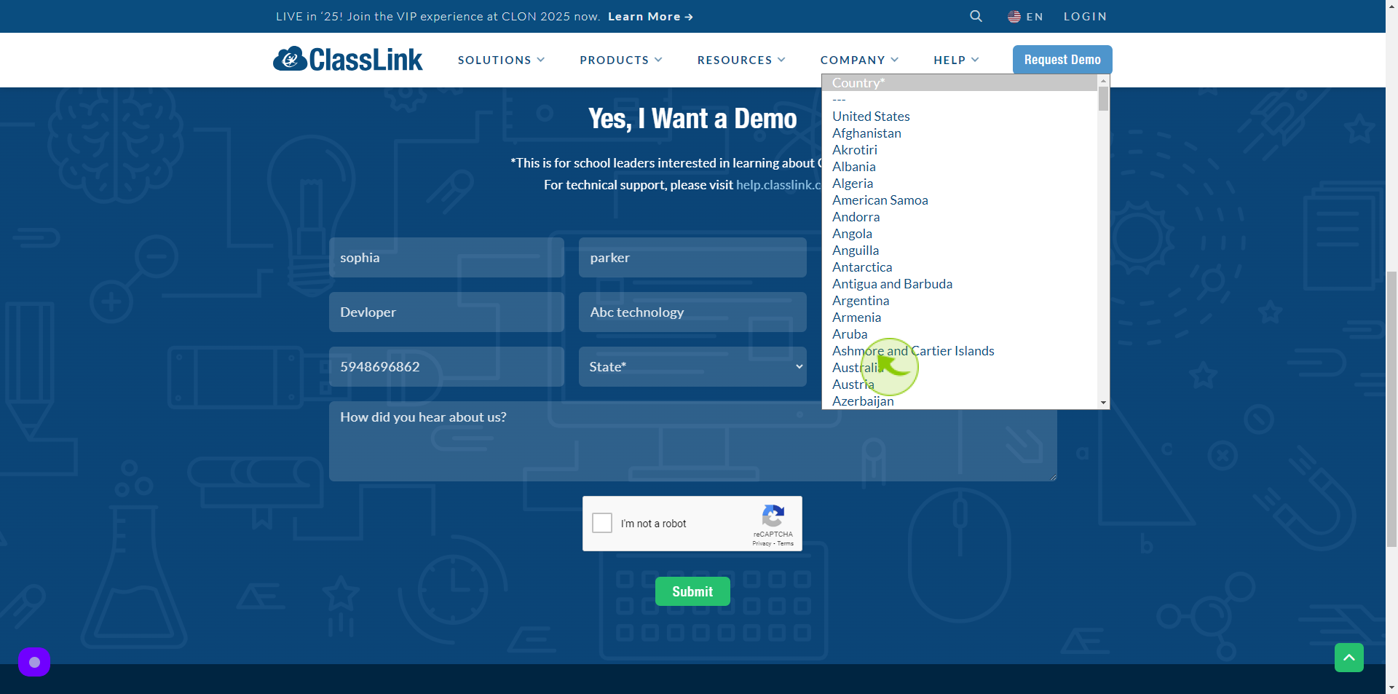The width and height of the screenshot is (1398, 694).
Task: Click the purple round widget icon
Action: [34, 662]
